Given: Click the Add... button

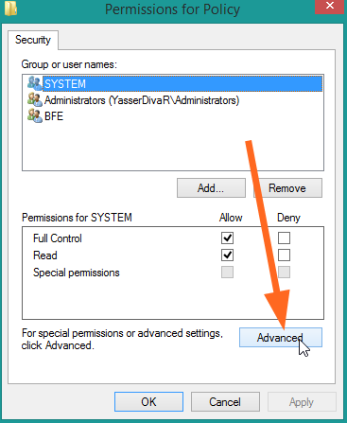Looking at the screenshot, I should (211, 188).
